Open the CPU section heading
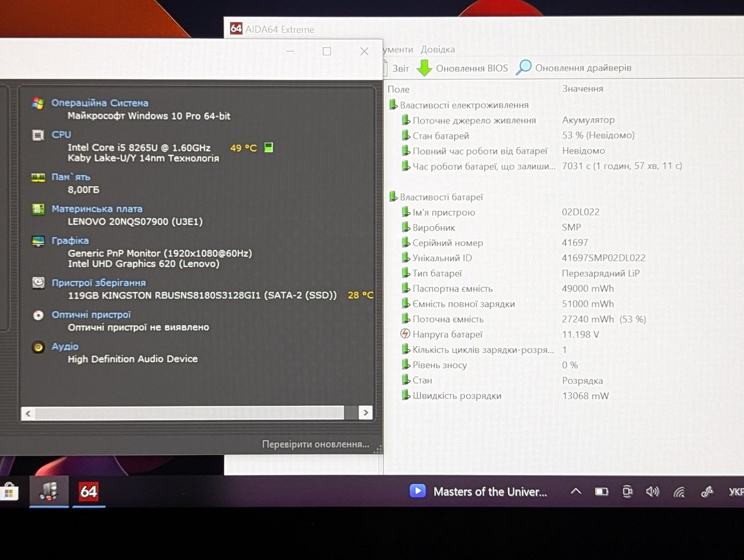Viewport: 744px width, 560px height. point(61,134)
